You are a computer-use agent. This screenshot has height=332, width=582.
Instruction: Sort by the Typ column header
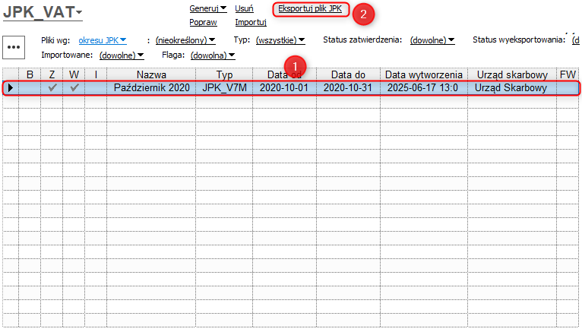click(x=224, y=74)
